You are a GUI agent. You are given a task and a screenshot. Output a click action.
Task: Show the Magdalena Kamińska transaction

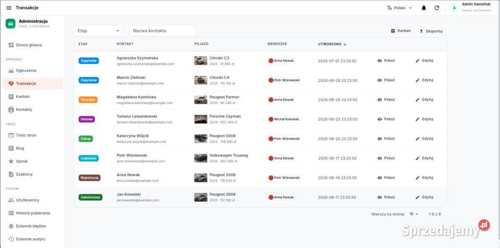386,100
